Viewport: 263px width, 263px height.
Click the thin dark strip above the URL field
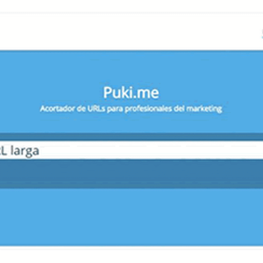click(131, 137)
